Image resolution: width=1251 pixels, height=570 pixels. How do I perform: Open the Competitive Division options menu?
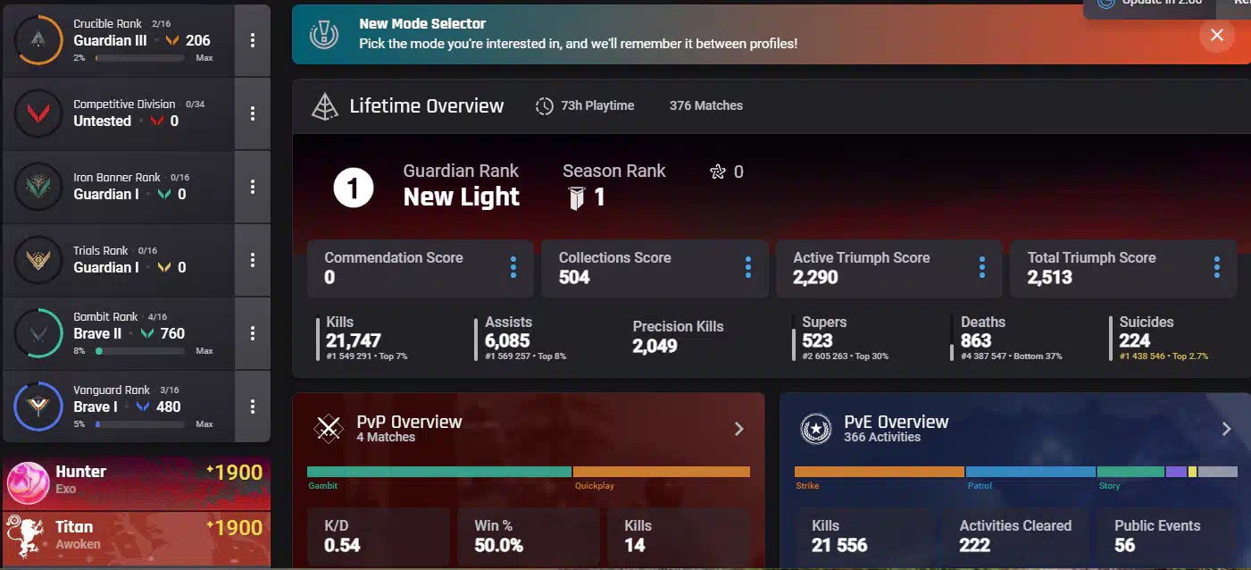click(x=253, y=113)
